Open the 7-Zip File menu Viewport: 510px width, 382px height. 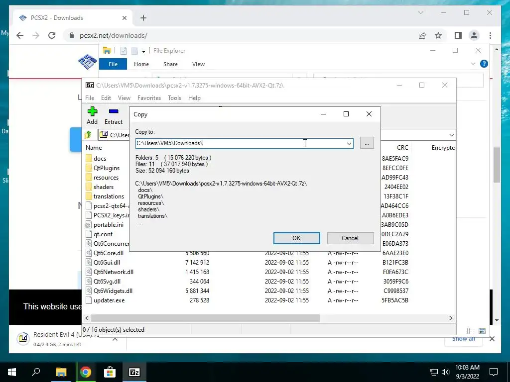pyautogui.click(x=90, y=98)
